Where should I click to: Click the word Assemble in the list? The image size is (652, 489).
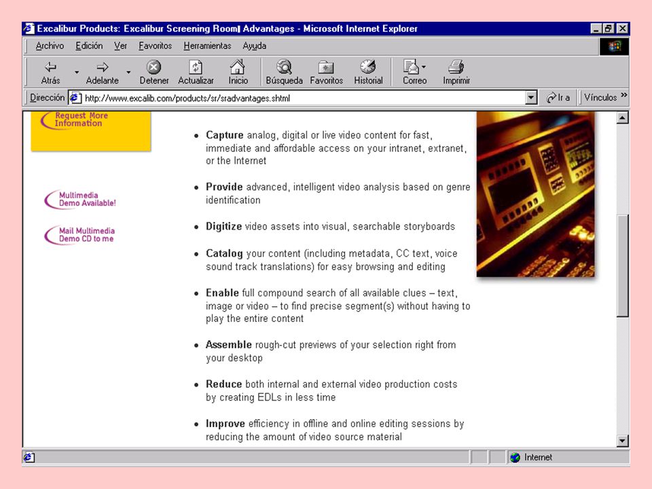pyautogui.click(x=229, y=345)
